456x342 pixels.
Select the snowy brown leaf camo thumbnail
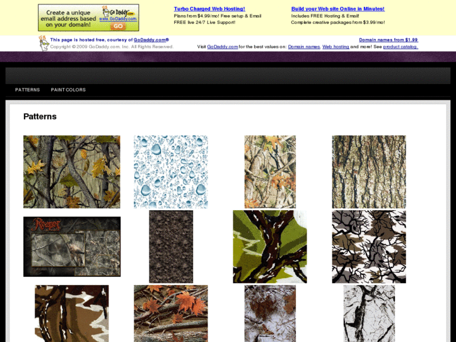tap(270, 314)
